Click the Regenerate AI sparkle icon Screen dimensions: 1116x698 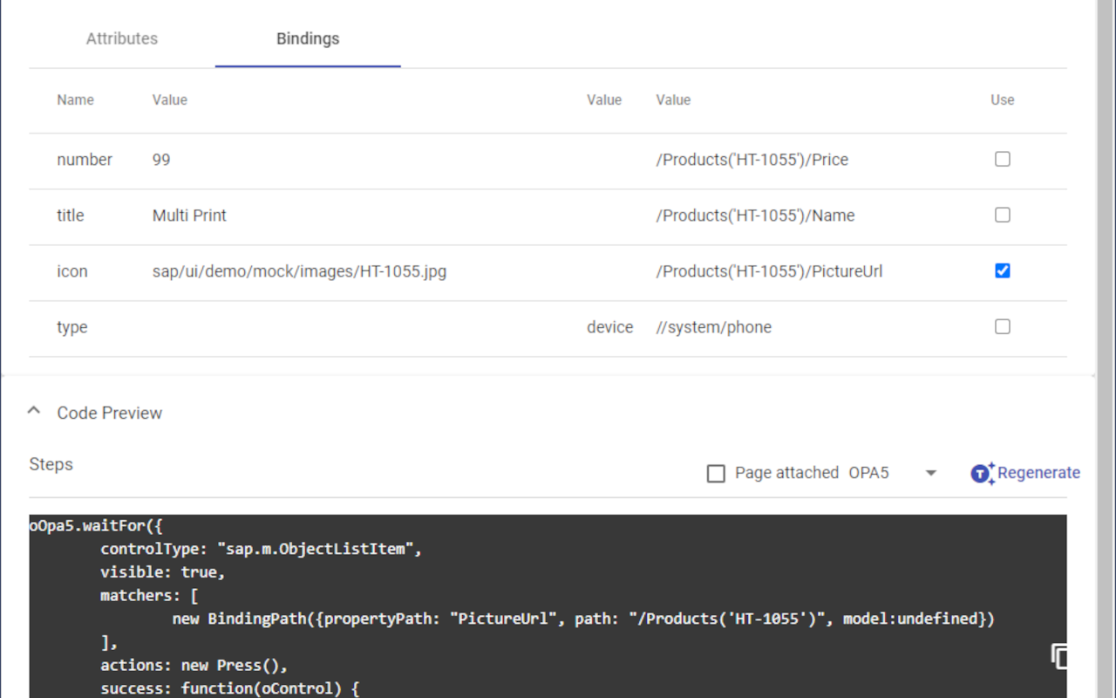(981, 472)
